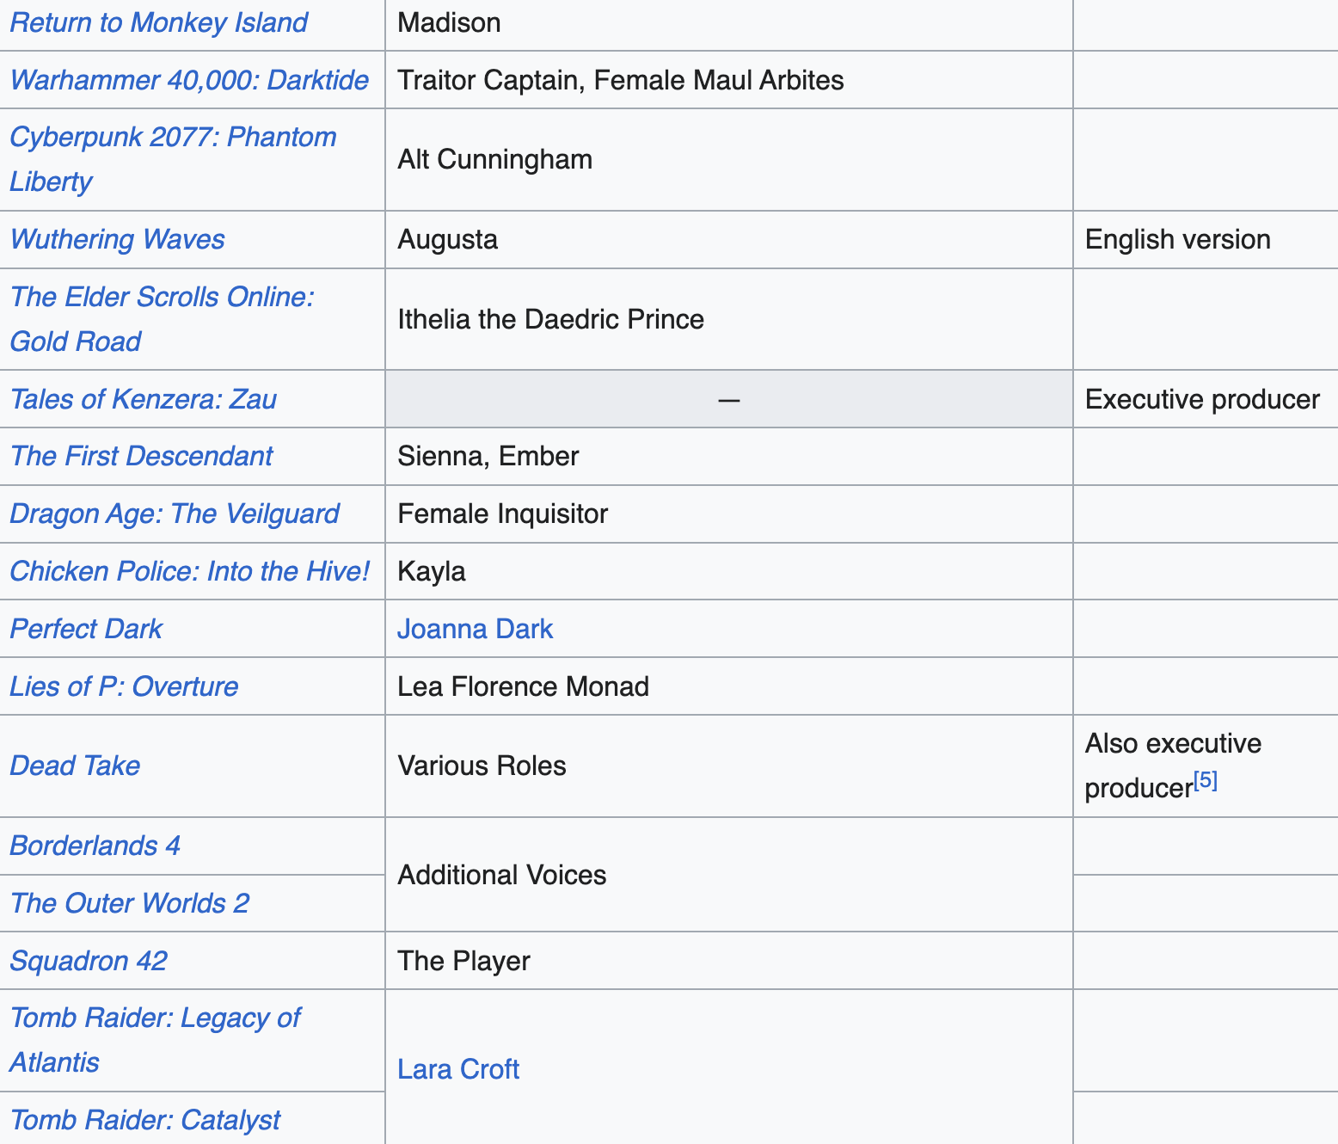Screen dimensions: 1338x1144
Task: Open the Wuthering Waves article link
Action: [117, 239]
